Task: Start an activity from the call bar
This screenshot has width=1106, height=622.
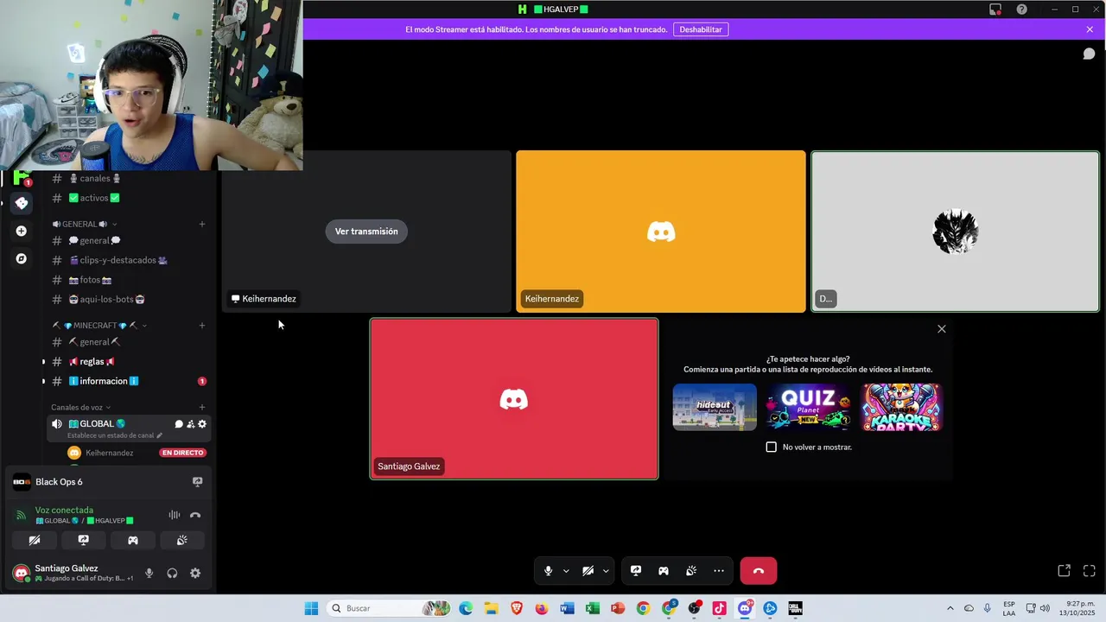Action: click(664, 571)
